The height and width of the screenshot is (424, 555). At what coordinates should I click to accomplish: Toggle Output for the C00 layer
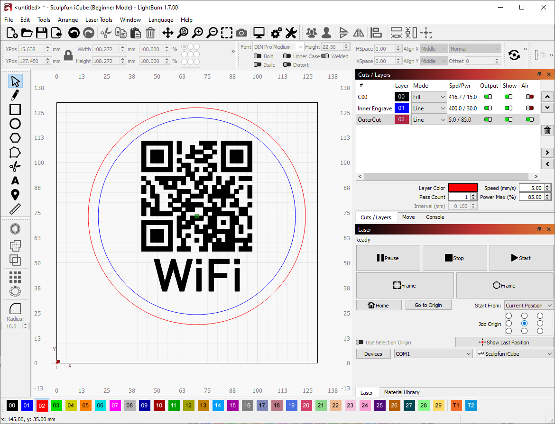pos(488,97)
